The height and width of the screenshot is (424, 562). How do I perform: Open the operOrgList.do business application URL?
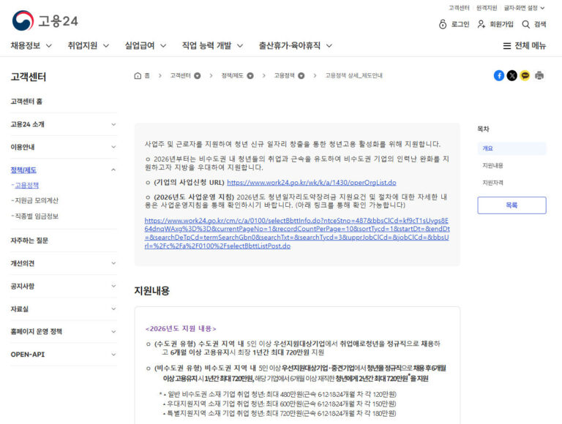(x=312, y=183)
